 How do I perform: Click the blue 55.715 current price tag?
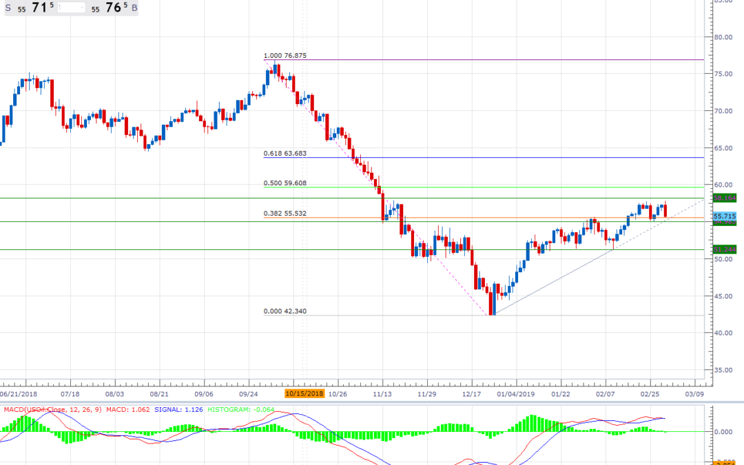tap(725, 216)
